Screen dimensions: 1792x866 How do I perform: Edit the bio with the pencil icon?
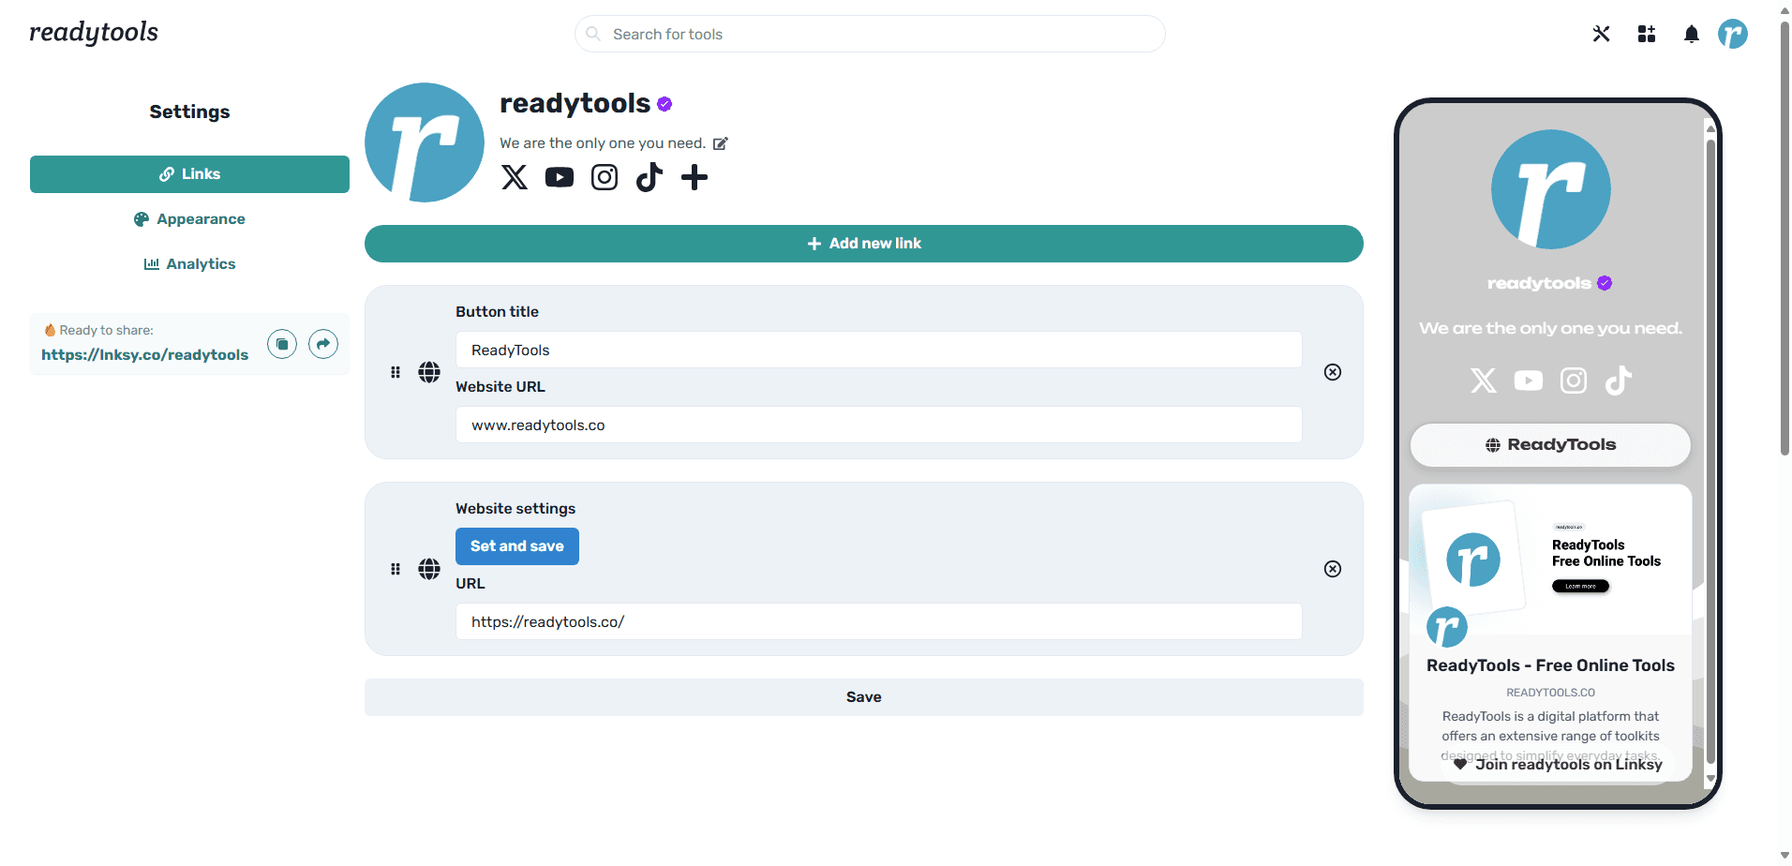point(720,143)
